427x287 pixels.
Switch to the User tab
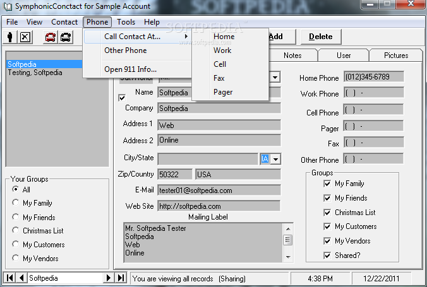coord(344,56)
